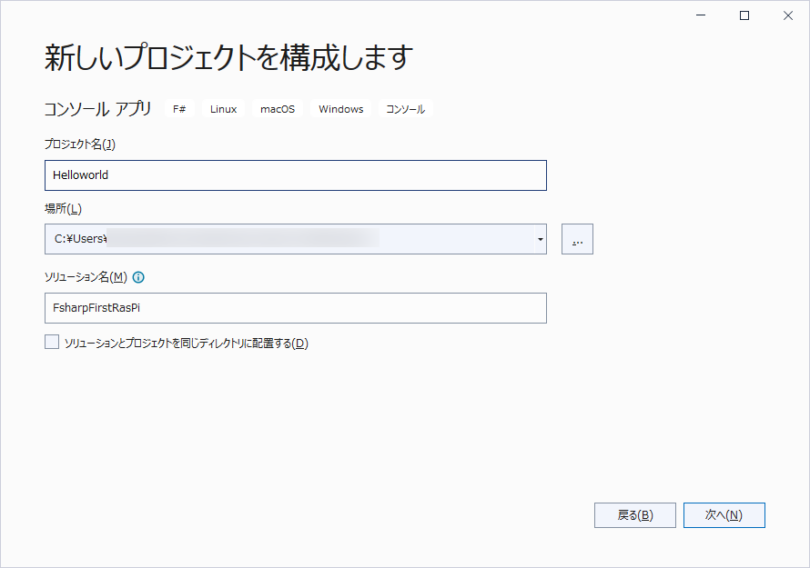Close the new project dialog
Viewport: 810px width, 568px height.
(x=785, y=15)
